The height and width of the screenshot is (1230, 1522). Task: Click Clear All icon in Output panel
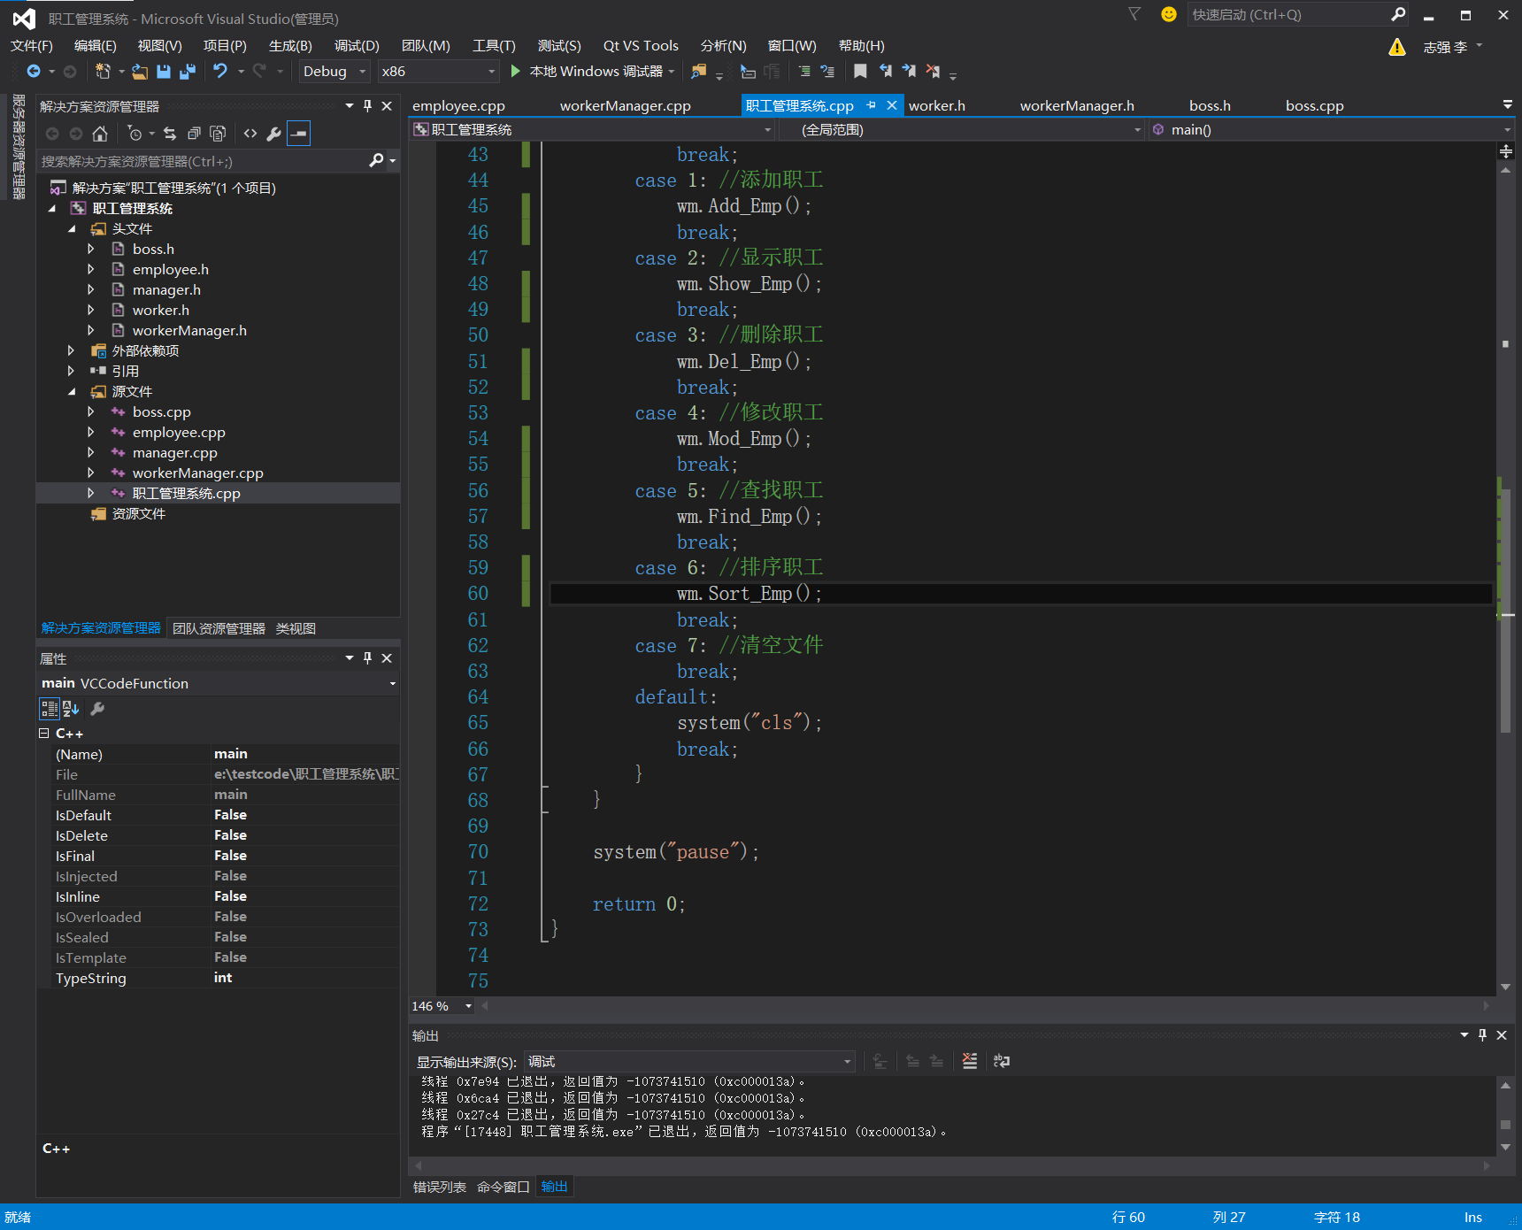click(x=970, y=1061)
